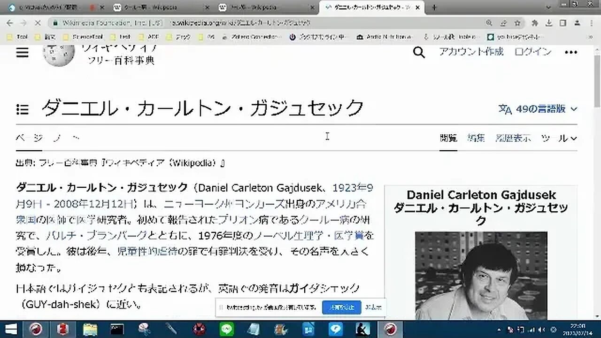601x338 pixels.
Task: Bookmark this page with the star icon
Action: (x=517, y=23)
